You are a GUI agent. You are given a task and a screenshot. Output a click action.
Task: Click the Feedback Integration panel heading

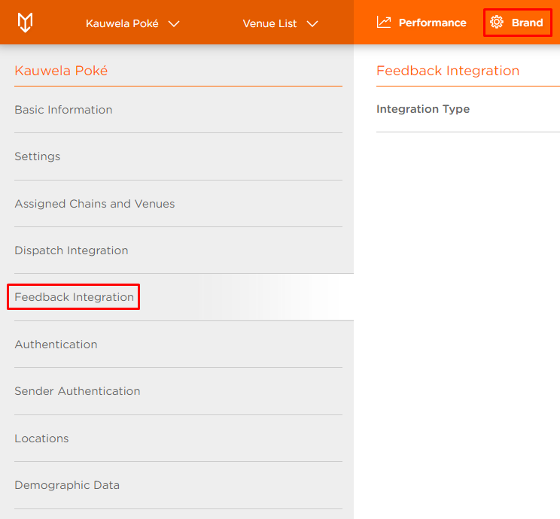[x=448, y=71]
